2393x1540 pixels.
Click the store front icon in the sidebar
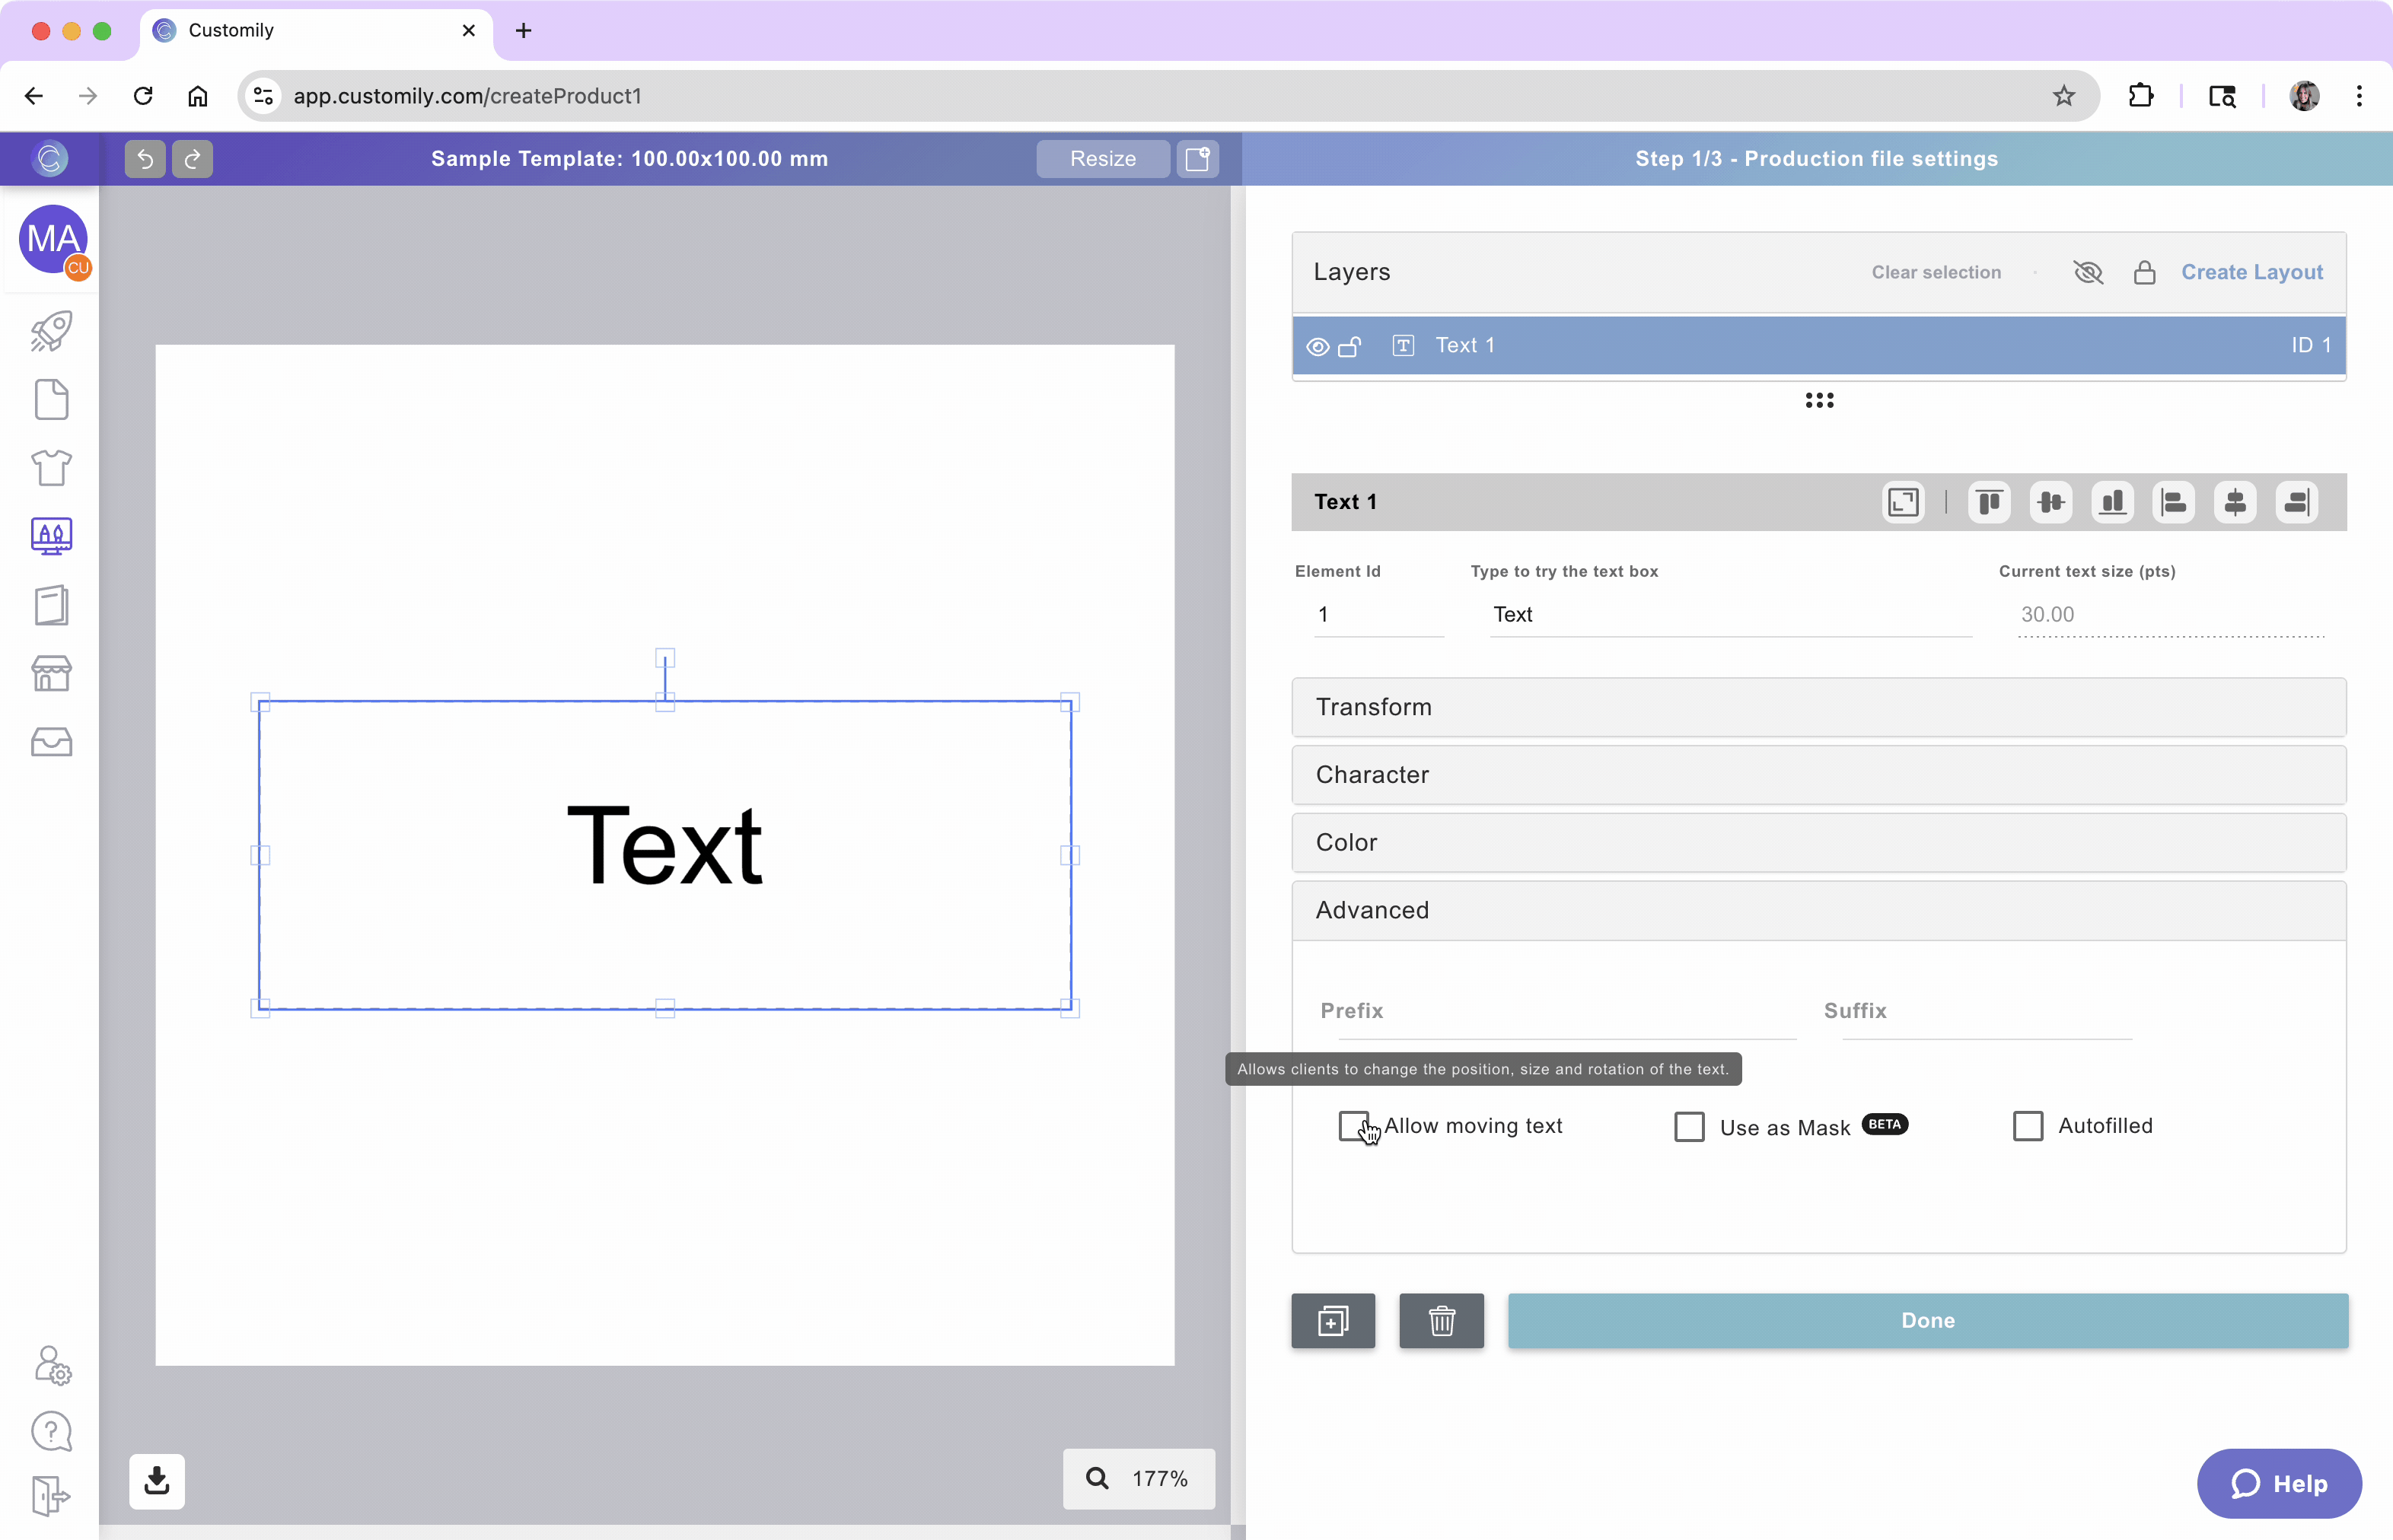pyautogui.click(x=51, y=673)
